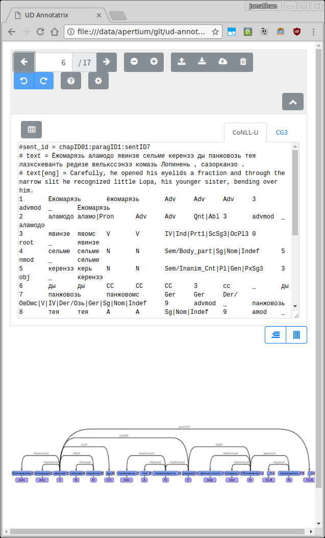
Task: Toggle the horizontal alignment tree layout button
Action: tap(276, 335)
